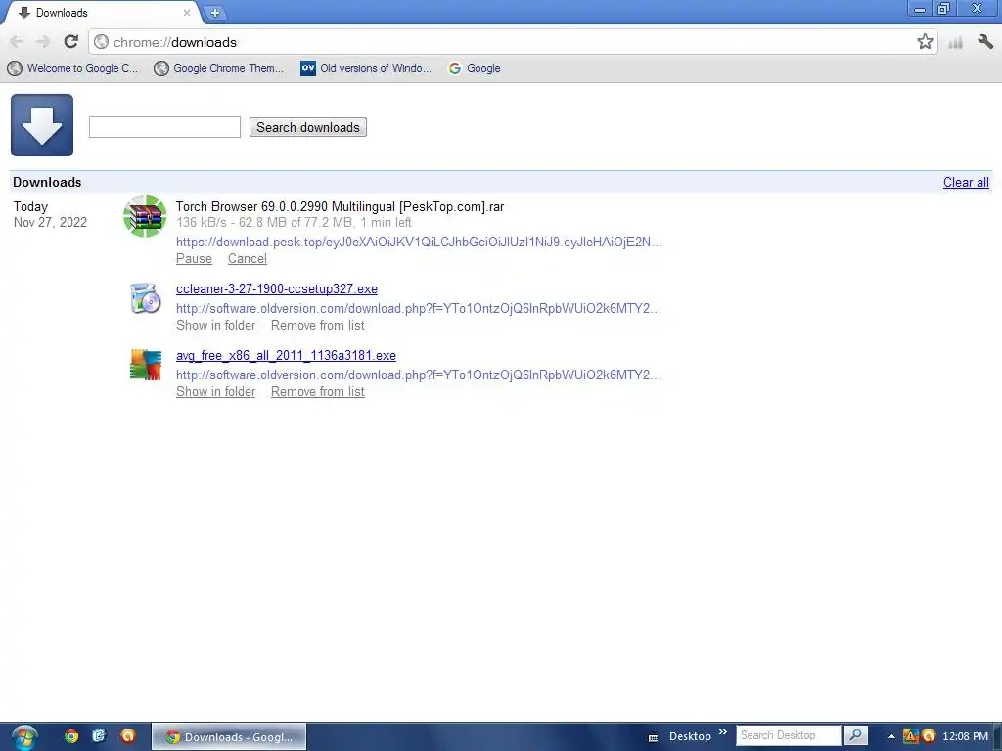Focus the Search Desktop field
This screenshot has height=751, width=1002.
(789, 735)
